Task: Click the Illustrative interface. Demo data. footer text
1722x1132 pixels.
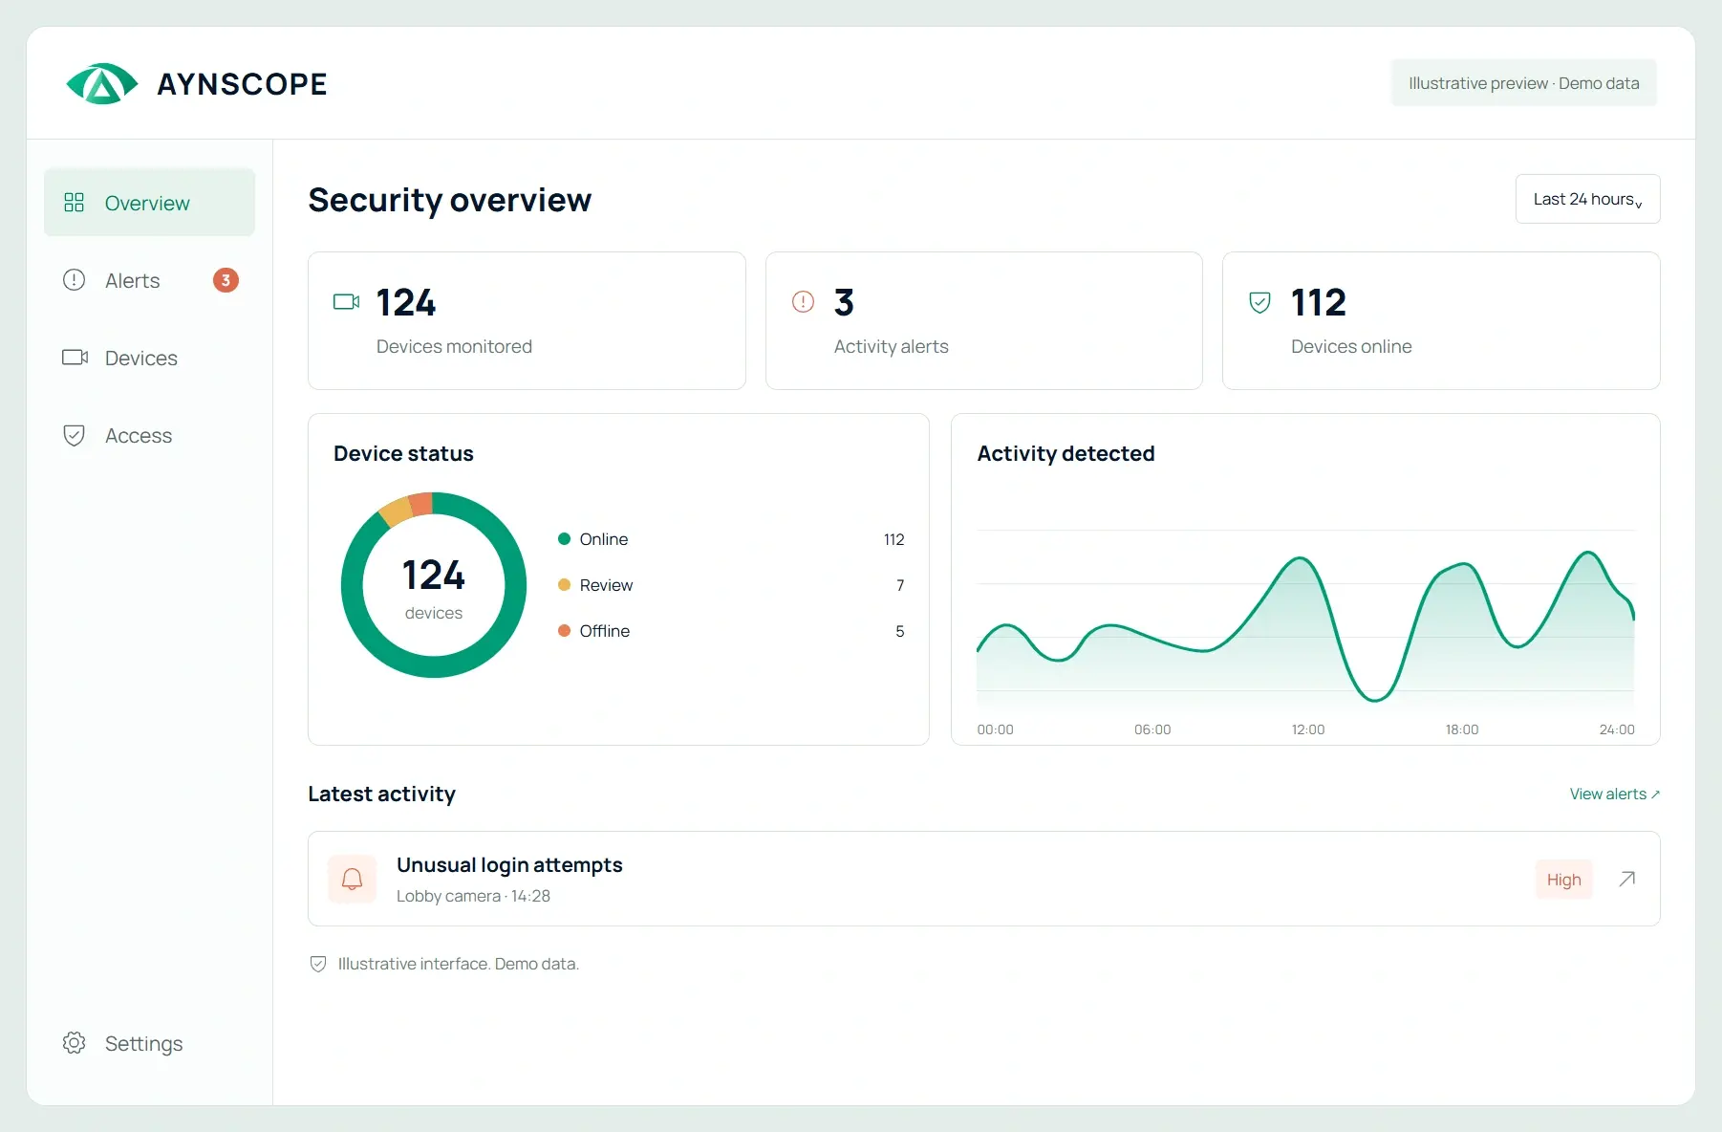Action: (458, 964)
